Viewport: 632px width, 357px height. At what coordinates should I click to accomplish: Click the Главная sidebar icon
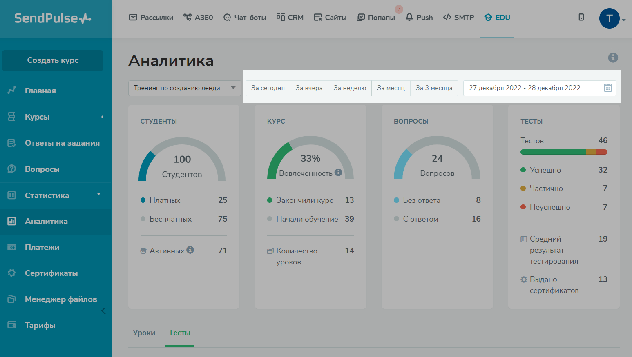(11, 90)
